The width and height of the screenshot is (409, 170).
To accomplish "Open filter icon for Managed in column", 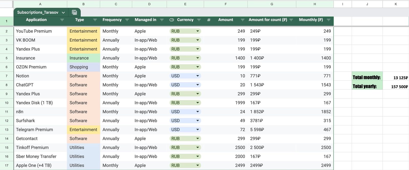I will point(162,20).
